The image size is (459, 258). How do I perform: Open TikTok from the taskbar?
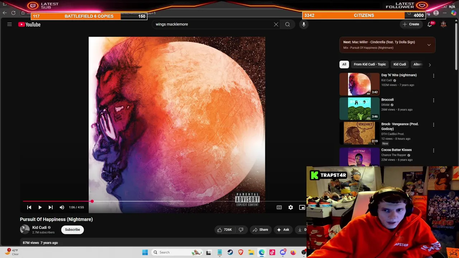click(272, 252)
